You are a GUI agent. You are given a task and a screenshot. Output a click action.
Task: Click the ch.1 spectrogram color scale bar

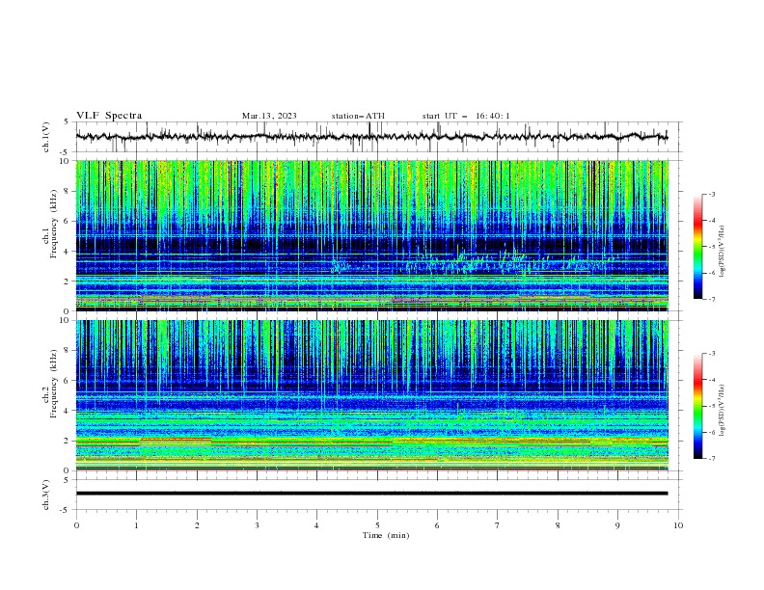point(697,247)
